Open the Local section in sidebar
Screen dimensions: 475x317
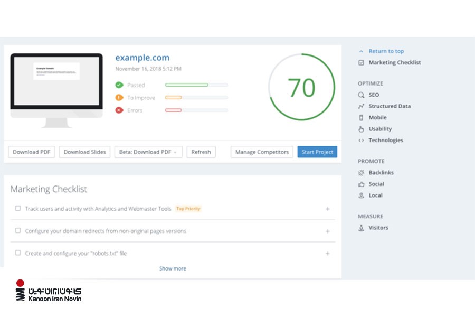coord(375,195)
